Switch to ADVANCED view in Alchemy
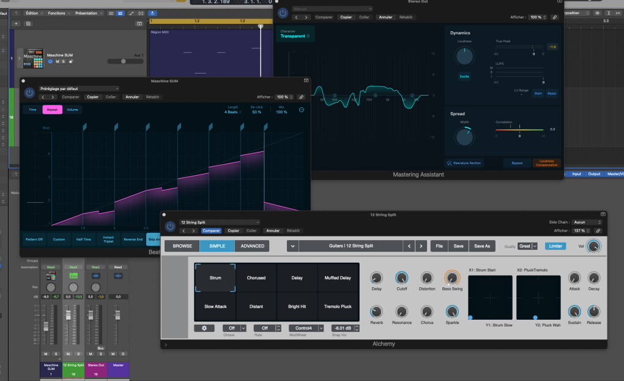Screen dimensions: 624x381 click(x=252, y=246)
